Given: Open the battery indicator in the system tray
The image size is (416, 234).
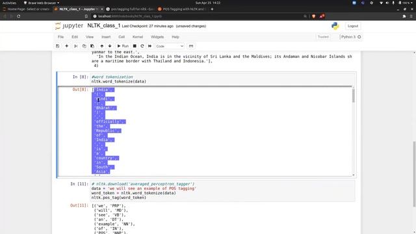Looking at the screenshot, I should [404, 3].
